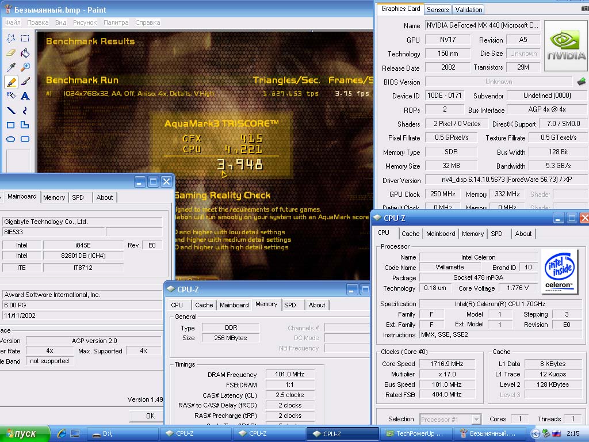Expand the Processor #1 selection dropdown
Screen dimensions: 589x442
[476, 419]
